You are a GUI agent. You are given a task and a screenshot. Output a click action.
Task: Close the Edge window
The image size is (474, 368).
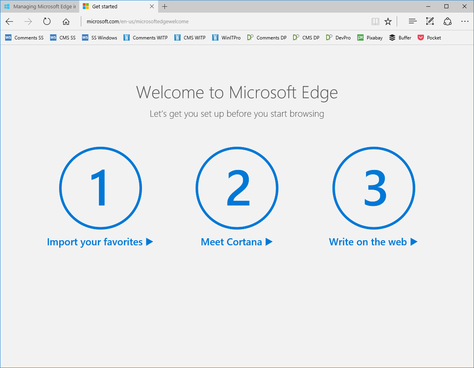click(465, 6)
